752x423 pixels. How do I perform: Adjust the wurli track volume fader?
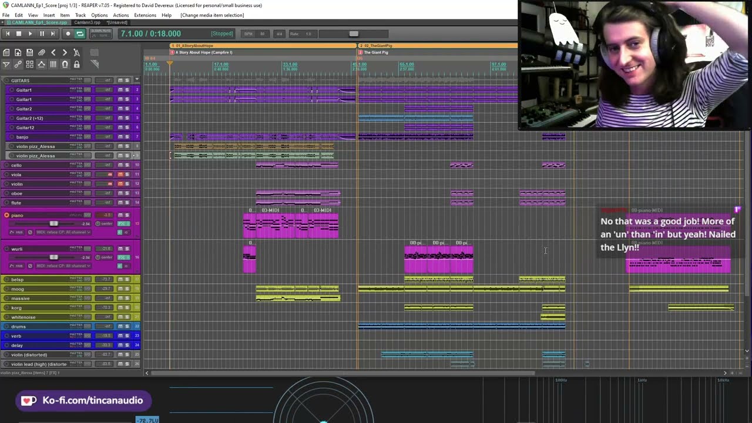[53, 257]
